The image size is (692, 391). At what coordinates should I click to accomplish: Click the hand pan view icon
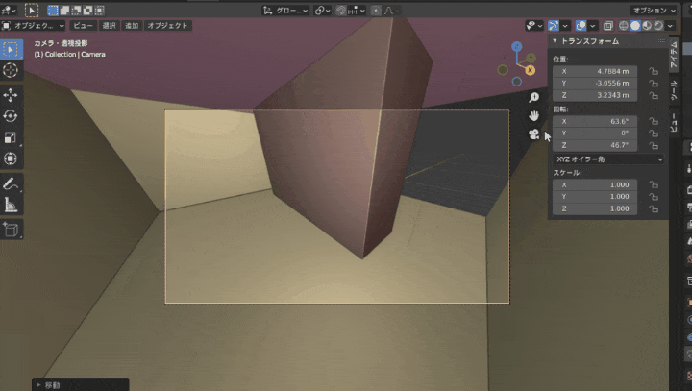pyautogui.click(x=533, y=115)
